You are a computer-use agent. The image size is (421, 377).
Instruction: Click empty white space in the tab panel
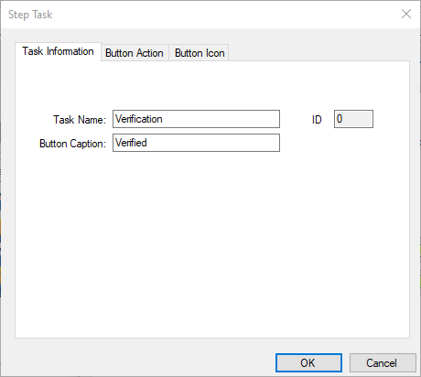[212, 244]
